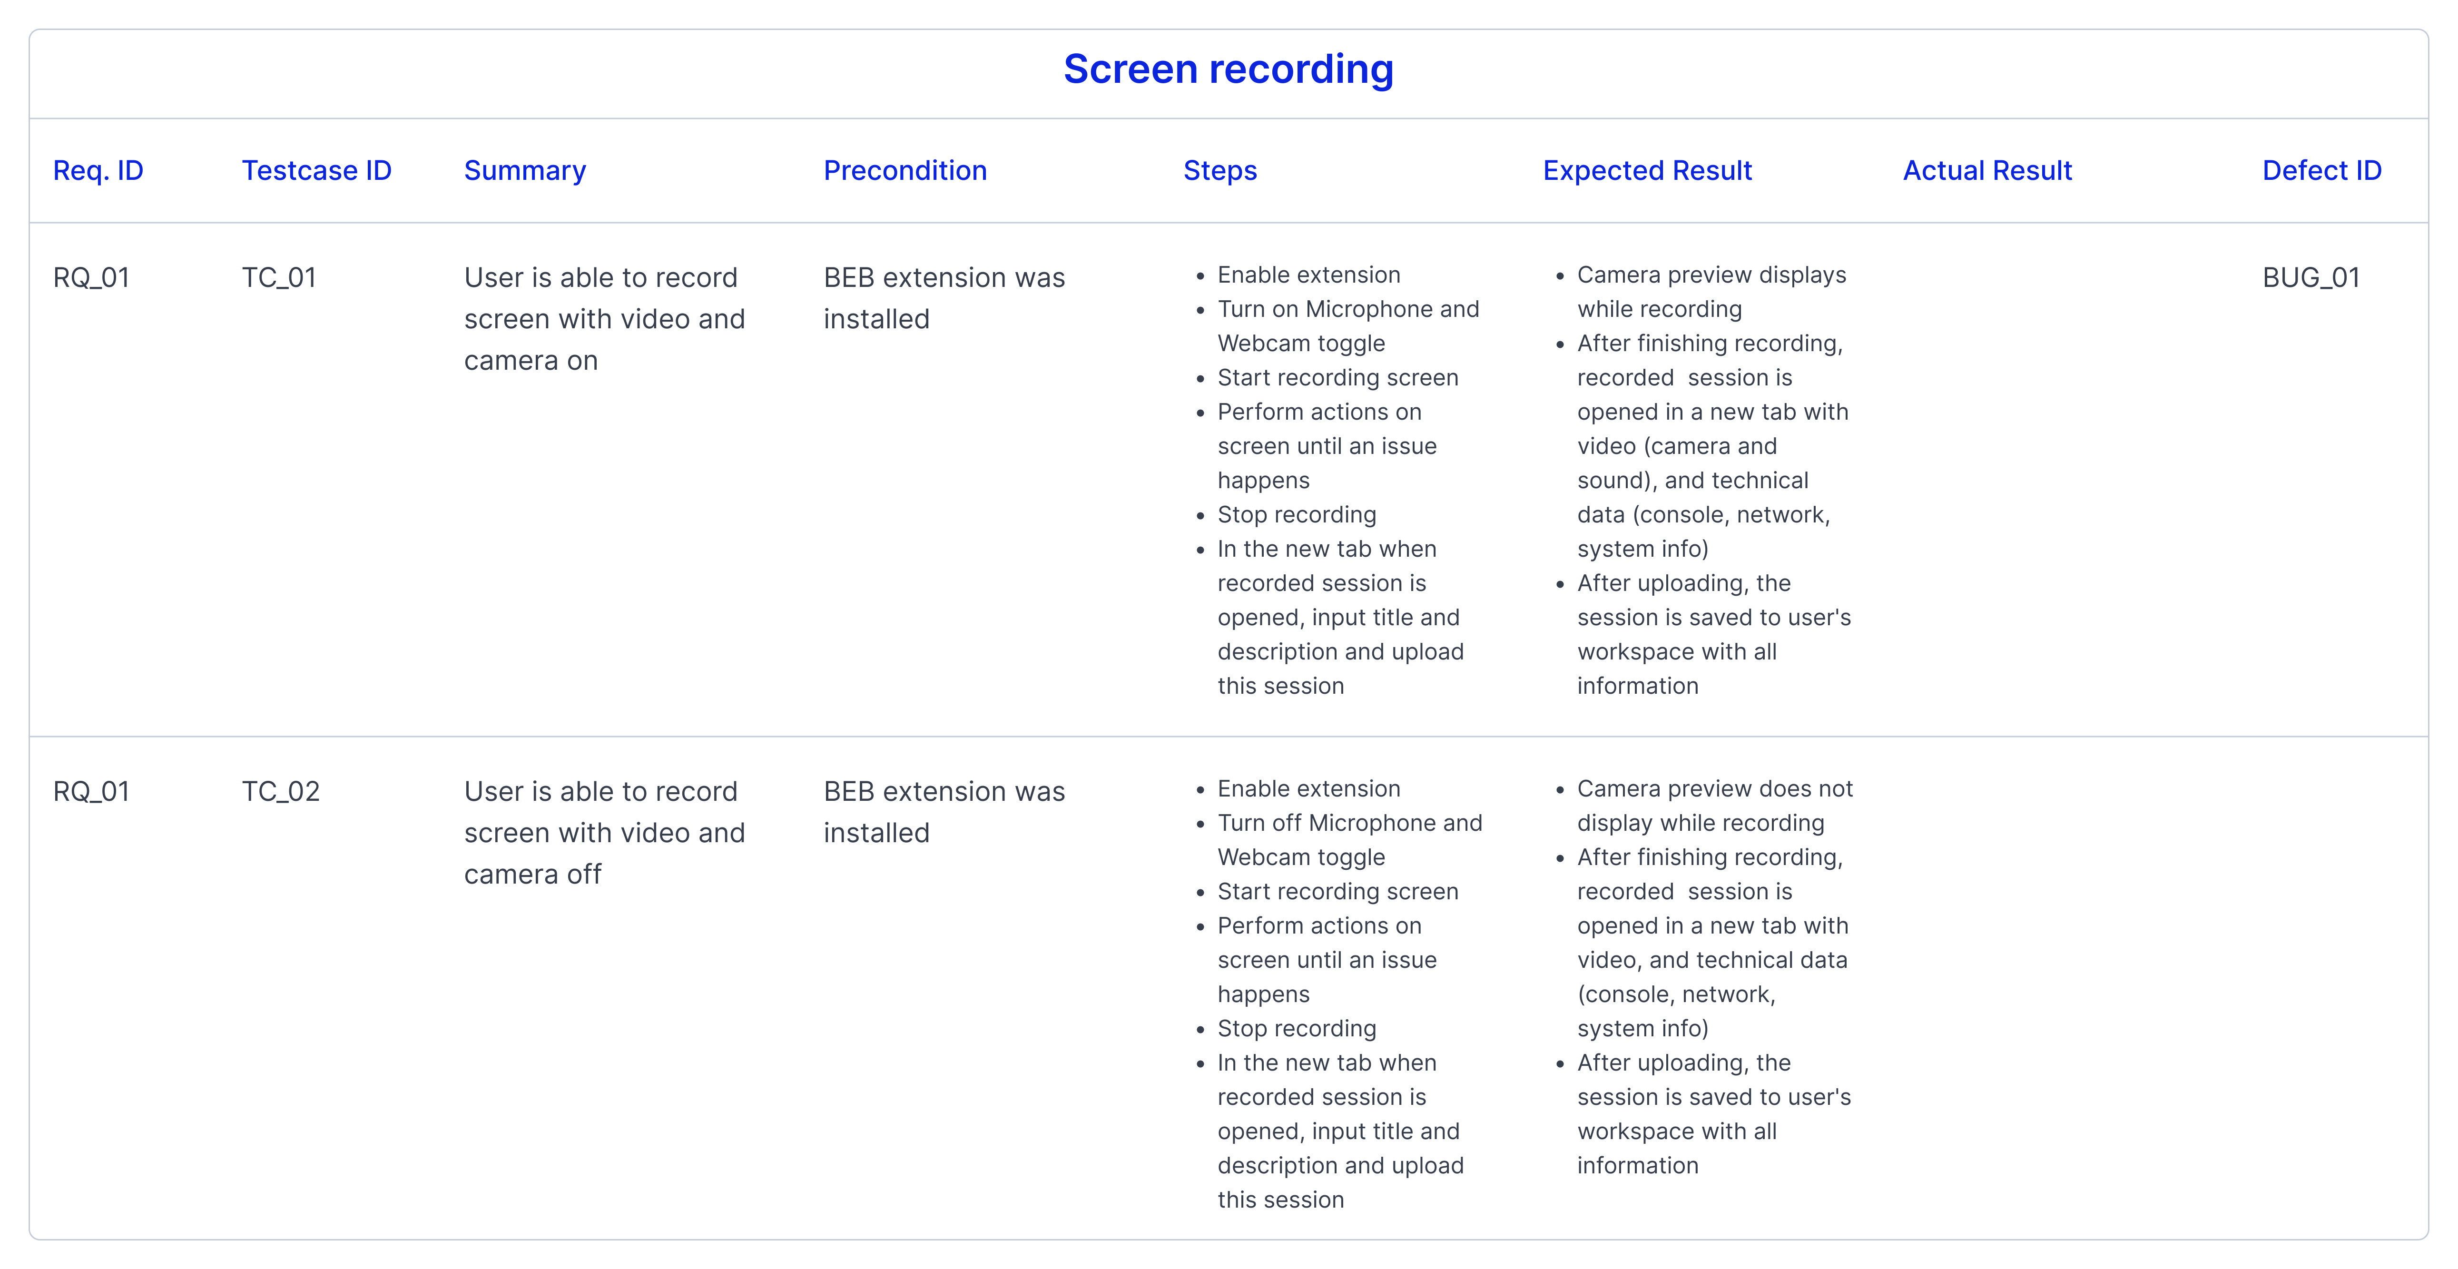Click the "Turn on Microphone and Webcam toggle" step
Screen dimensions: 2458x1269
click(x=1347, y=326)
